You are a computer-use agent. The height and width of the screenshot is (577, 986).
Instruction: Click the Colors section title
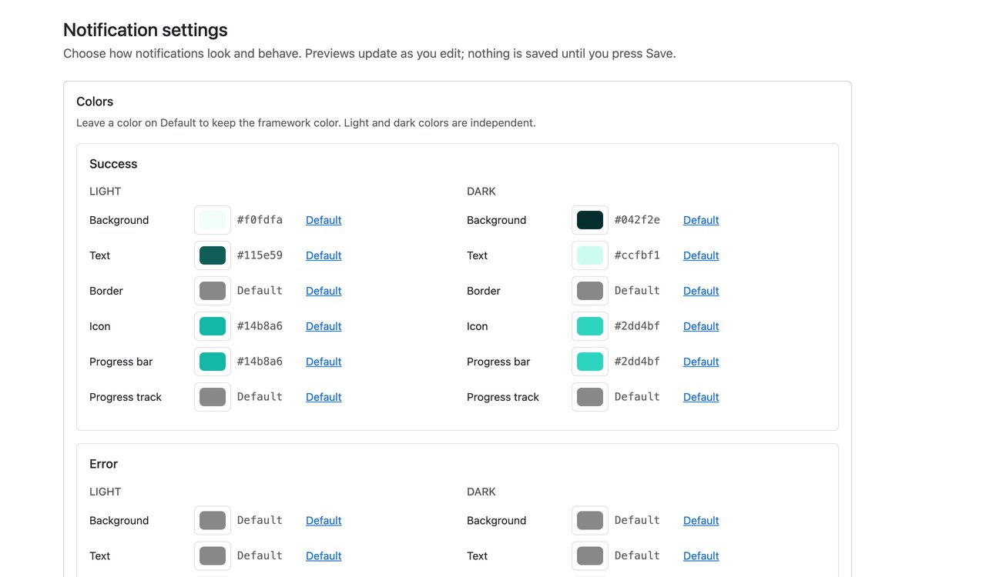point(95,102)
